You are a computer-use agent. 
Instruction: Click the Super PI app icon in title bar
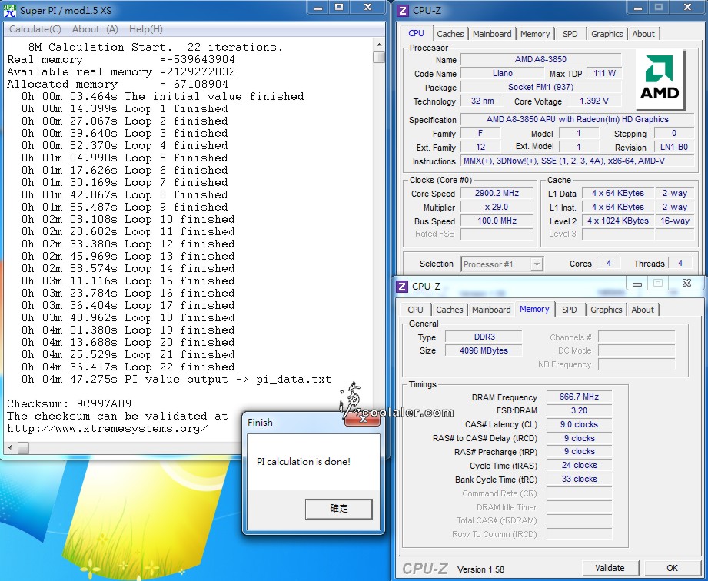tap(9, 10)
